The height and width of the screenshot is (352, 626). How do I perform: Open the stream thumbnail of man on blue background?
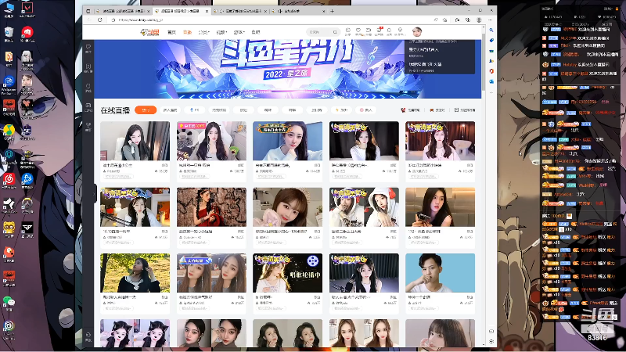click(440, 273)
